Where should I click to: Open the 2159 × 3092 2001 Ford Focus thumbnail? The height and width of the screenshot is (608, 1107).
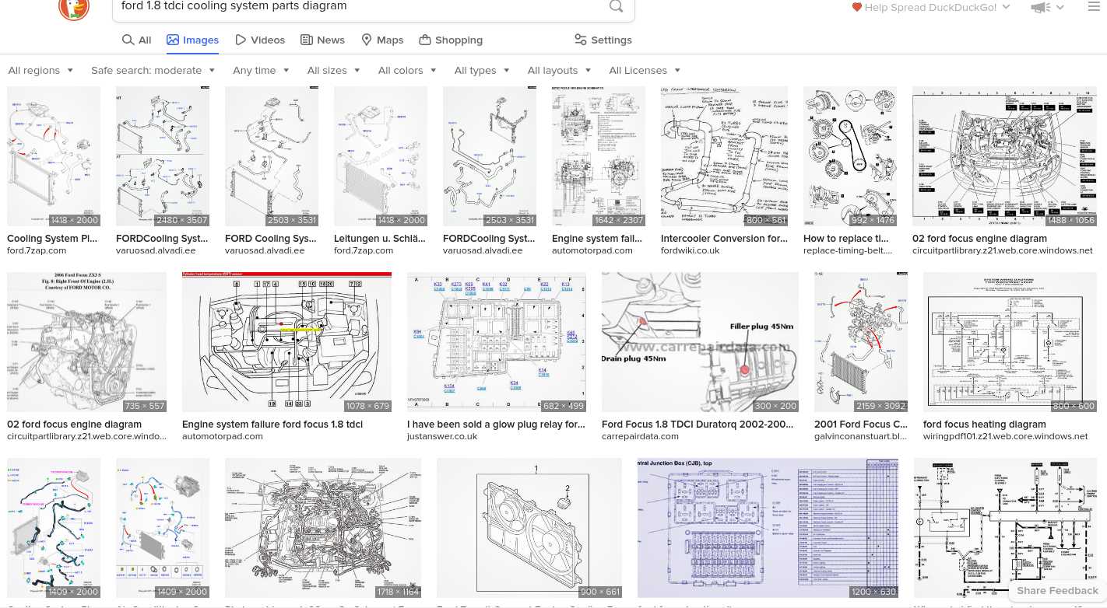tap(861, 342)
